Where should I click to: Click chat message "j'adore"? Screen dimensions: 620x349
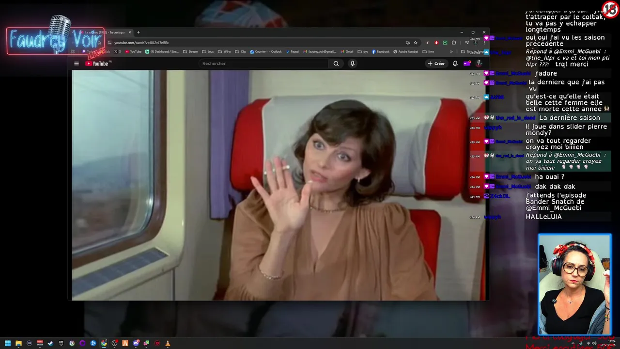click(546, 74)
